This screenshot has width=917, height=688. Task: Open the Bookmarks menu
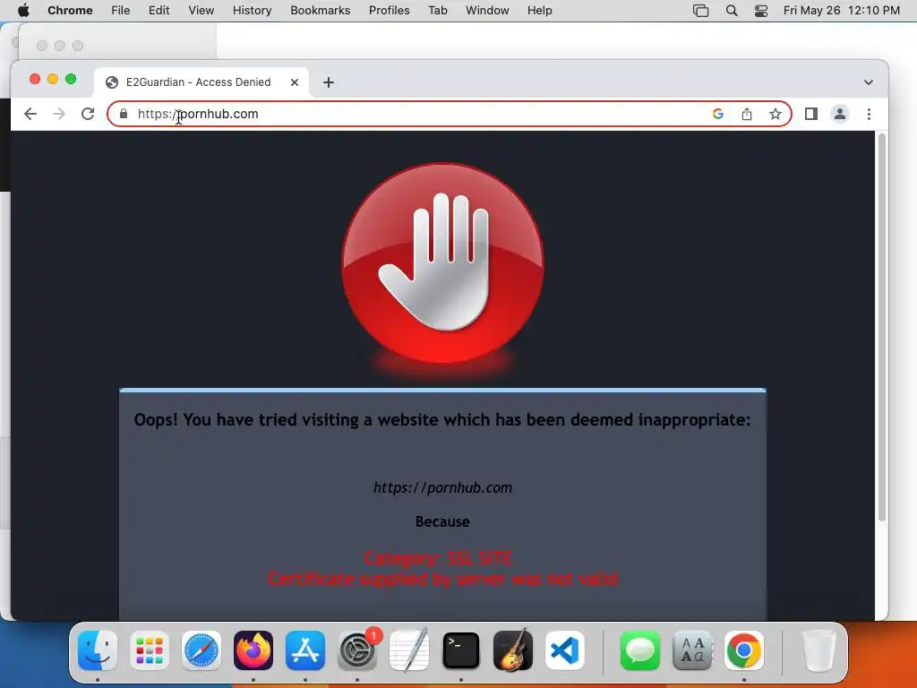pos(321,11)
